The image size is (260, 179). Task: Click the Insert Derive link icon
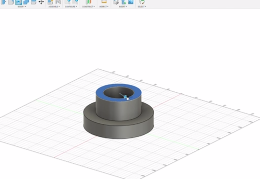tap(116, 2)
